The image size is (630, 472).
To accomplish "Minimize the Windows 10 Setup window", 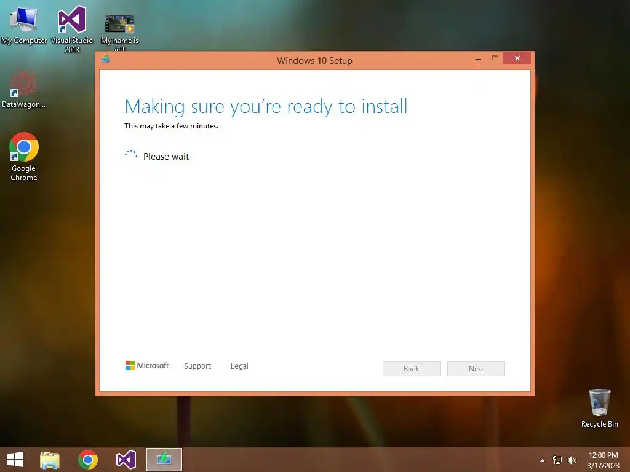I will (479, 60).
